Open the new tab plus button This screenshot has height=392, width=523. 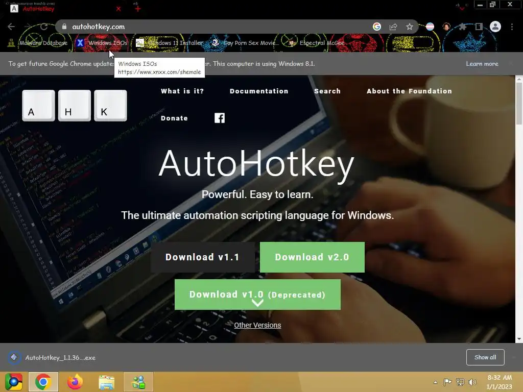click(x=138, y=9)
